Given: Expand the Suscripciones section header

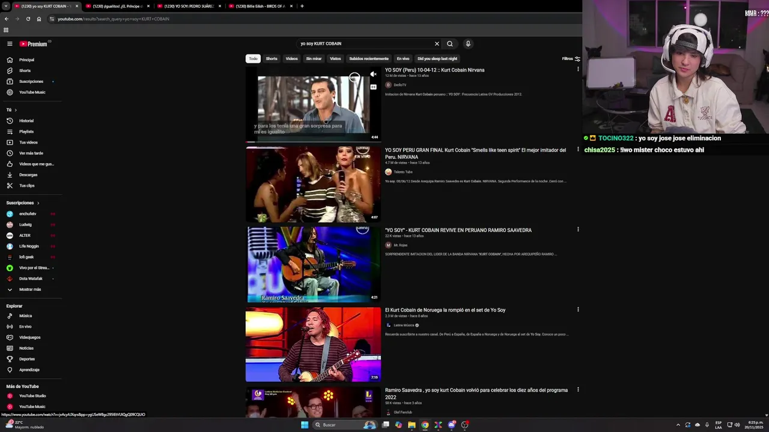Looking at the screenshot, I should (23, 203).
